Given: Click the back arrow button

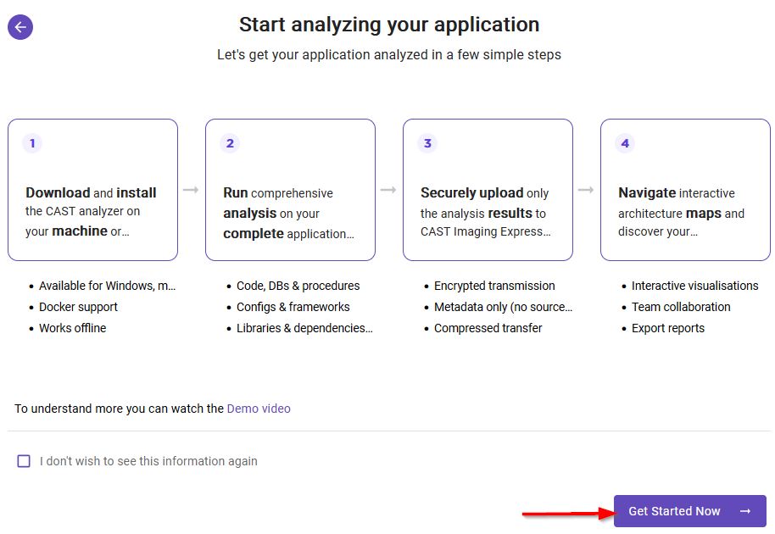Looking at the screenshot, I should pyautogui.click(x=20, y=27).
